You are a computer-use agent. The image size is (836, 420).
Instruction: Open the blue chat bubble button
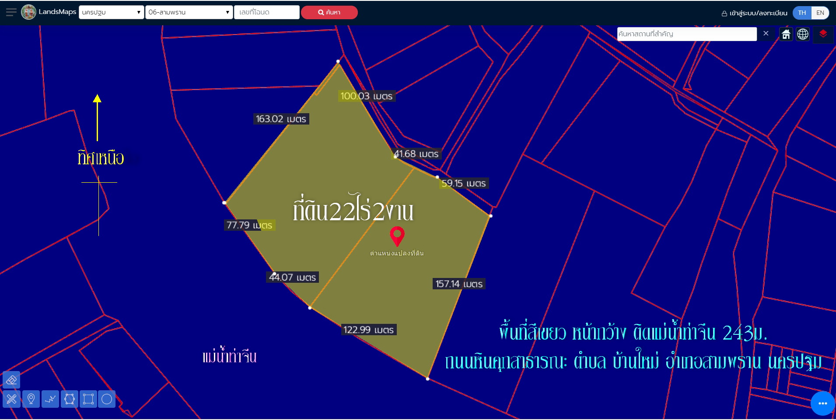tap(822, 403)
